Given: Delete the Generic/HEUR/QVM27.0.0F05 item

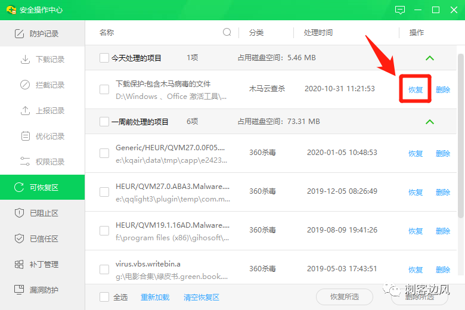Looking at the screenshot, I should [x=443, y=153].
